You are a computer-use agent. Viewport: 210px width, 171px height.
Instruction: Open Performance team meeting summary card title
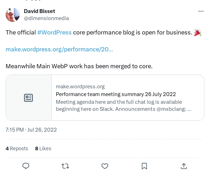tap(116, 94)
